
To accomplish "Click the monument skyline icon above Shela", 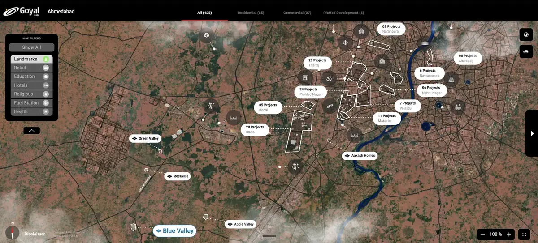I will [233, 118].
